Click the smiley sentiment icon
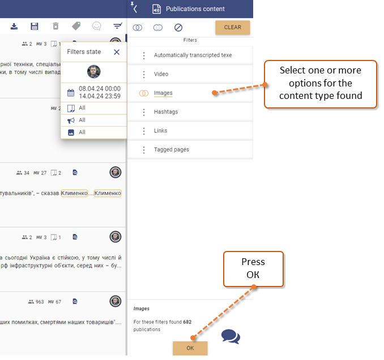Screen dimensions: 384x360 click(96, 26)
